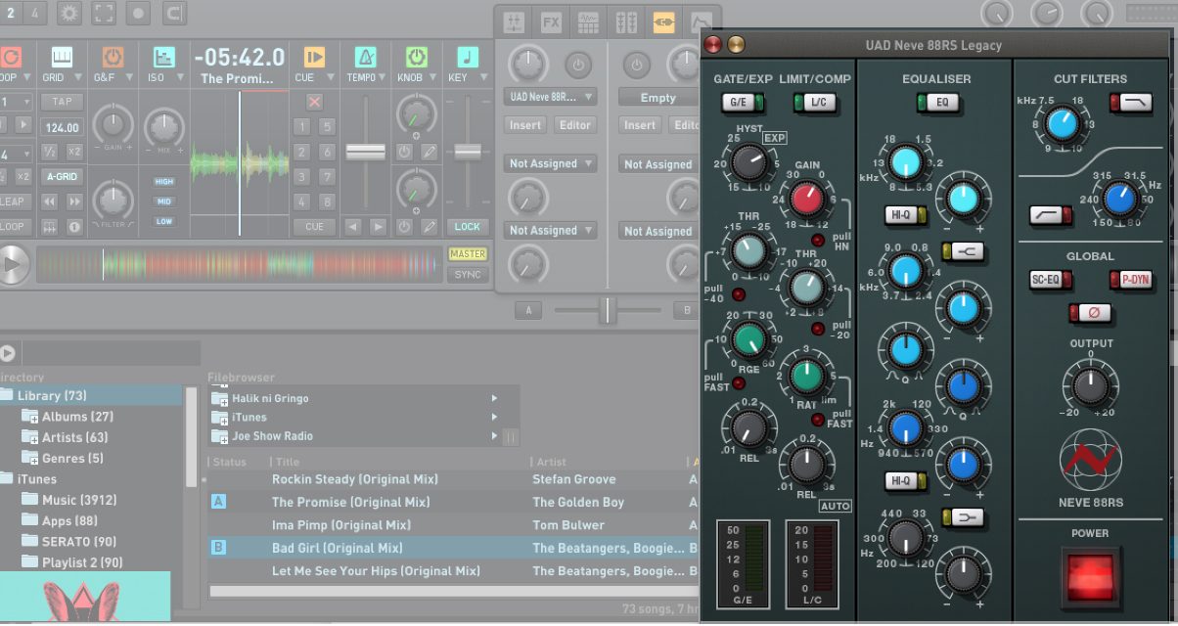Click the info icon below the GRID section
The height and width of the screenshot is (626, 1178).
[74, 227]
